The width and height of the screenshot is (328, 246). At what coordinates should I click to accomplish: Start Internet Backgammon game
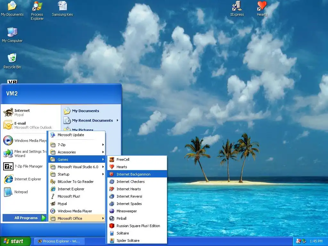(137, 174)
